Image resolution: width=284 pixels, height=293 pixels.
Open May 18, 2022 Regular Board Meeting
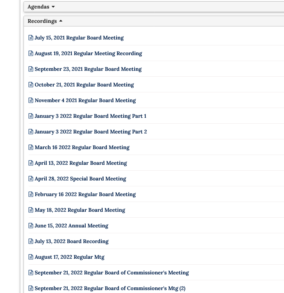[x=80, y=210]
